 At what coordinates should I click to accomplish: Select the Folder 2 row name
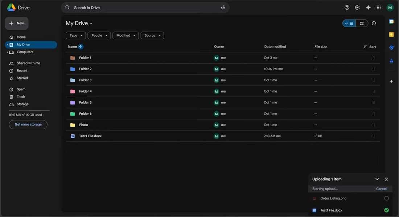[85, 69]
